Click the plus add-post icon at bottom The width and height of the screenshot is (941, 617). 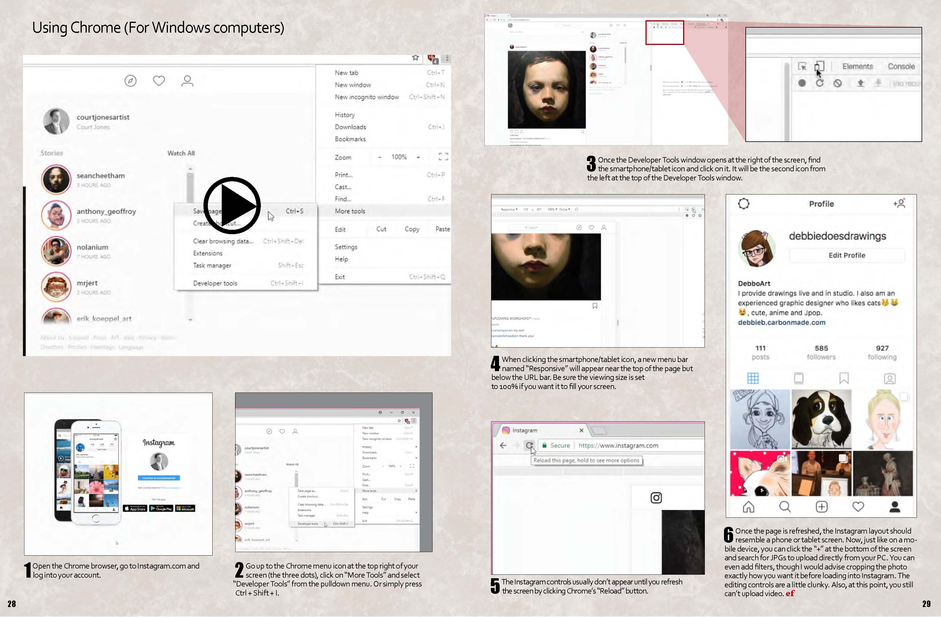(822, 507)
